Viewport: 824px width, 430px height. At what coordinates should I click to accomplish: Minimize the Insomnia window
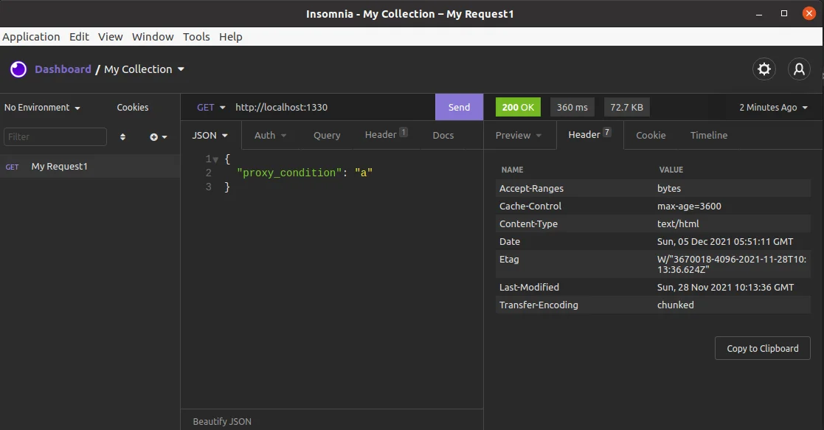(x=759, y=14)
